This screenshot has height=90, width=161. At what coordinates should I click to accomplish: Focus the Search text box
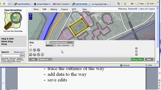tap(11, 55)
